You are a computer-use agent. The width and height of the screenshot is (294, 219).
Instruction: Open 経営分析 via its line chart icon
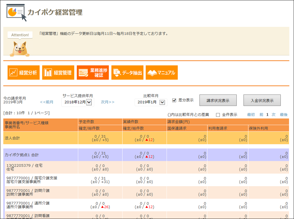coord(13,73)
